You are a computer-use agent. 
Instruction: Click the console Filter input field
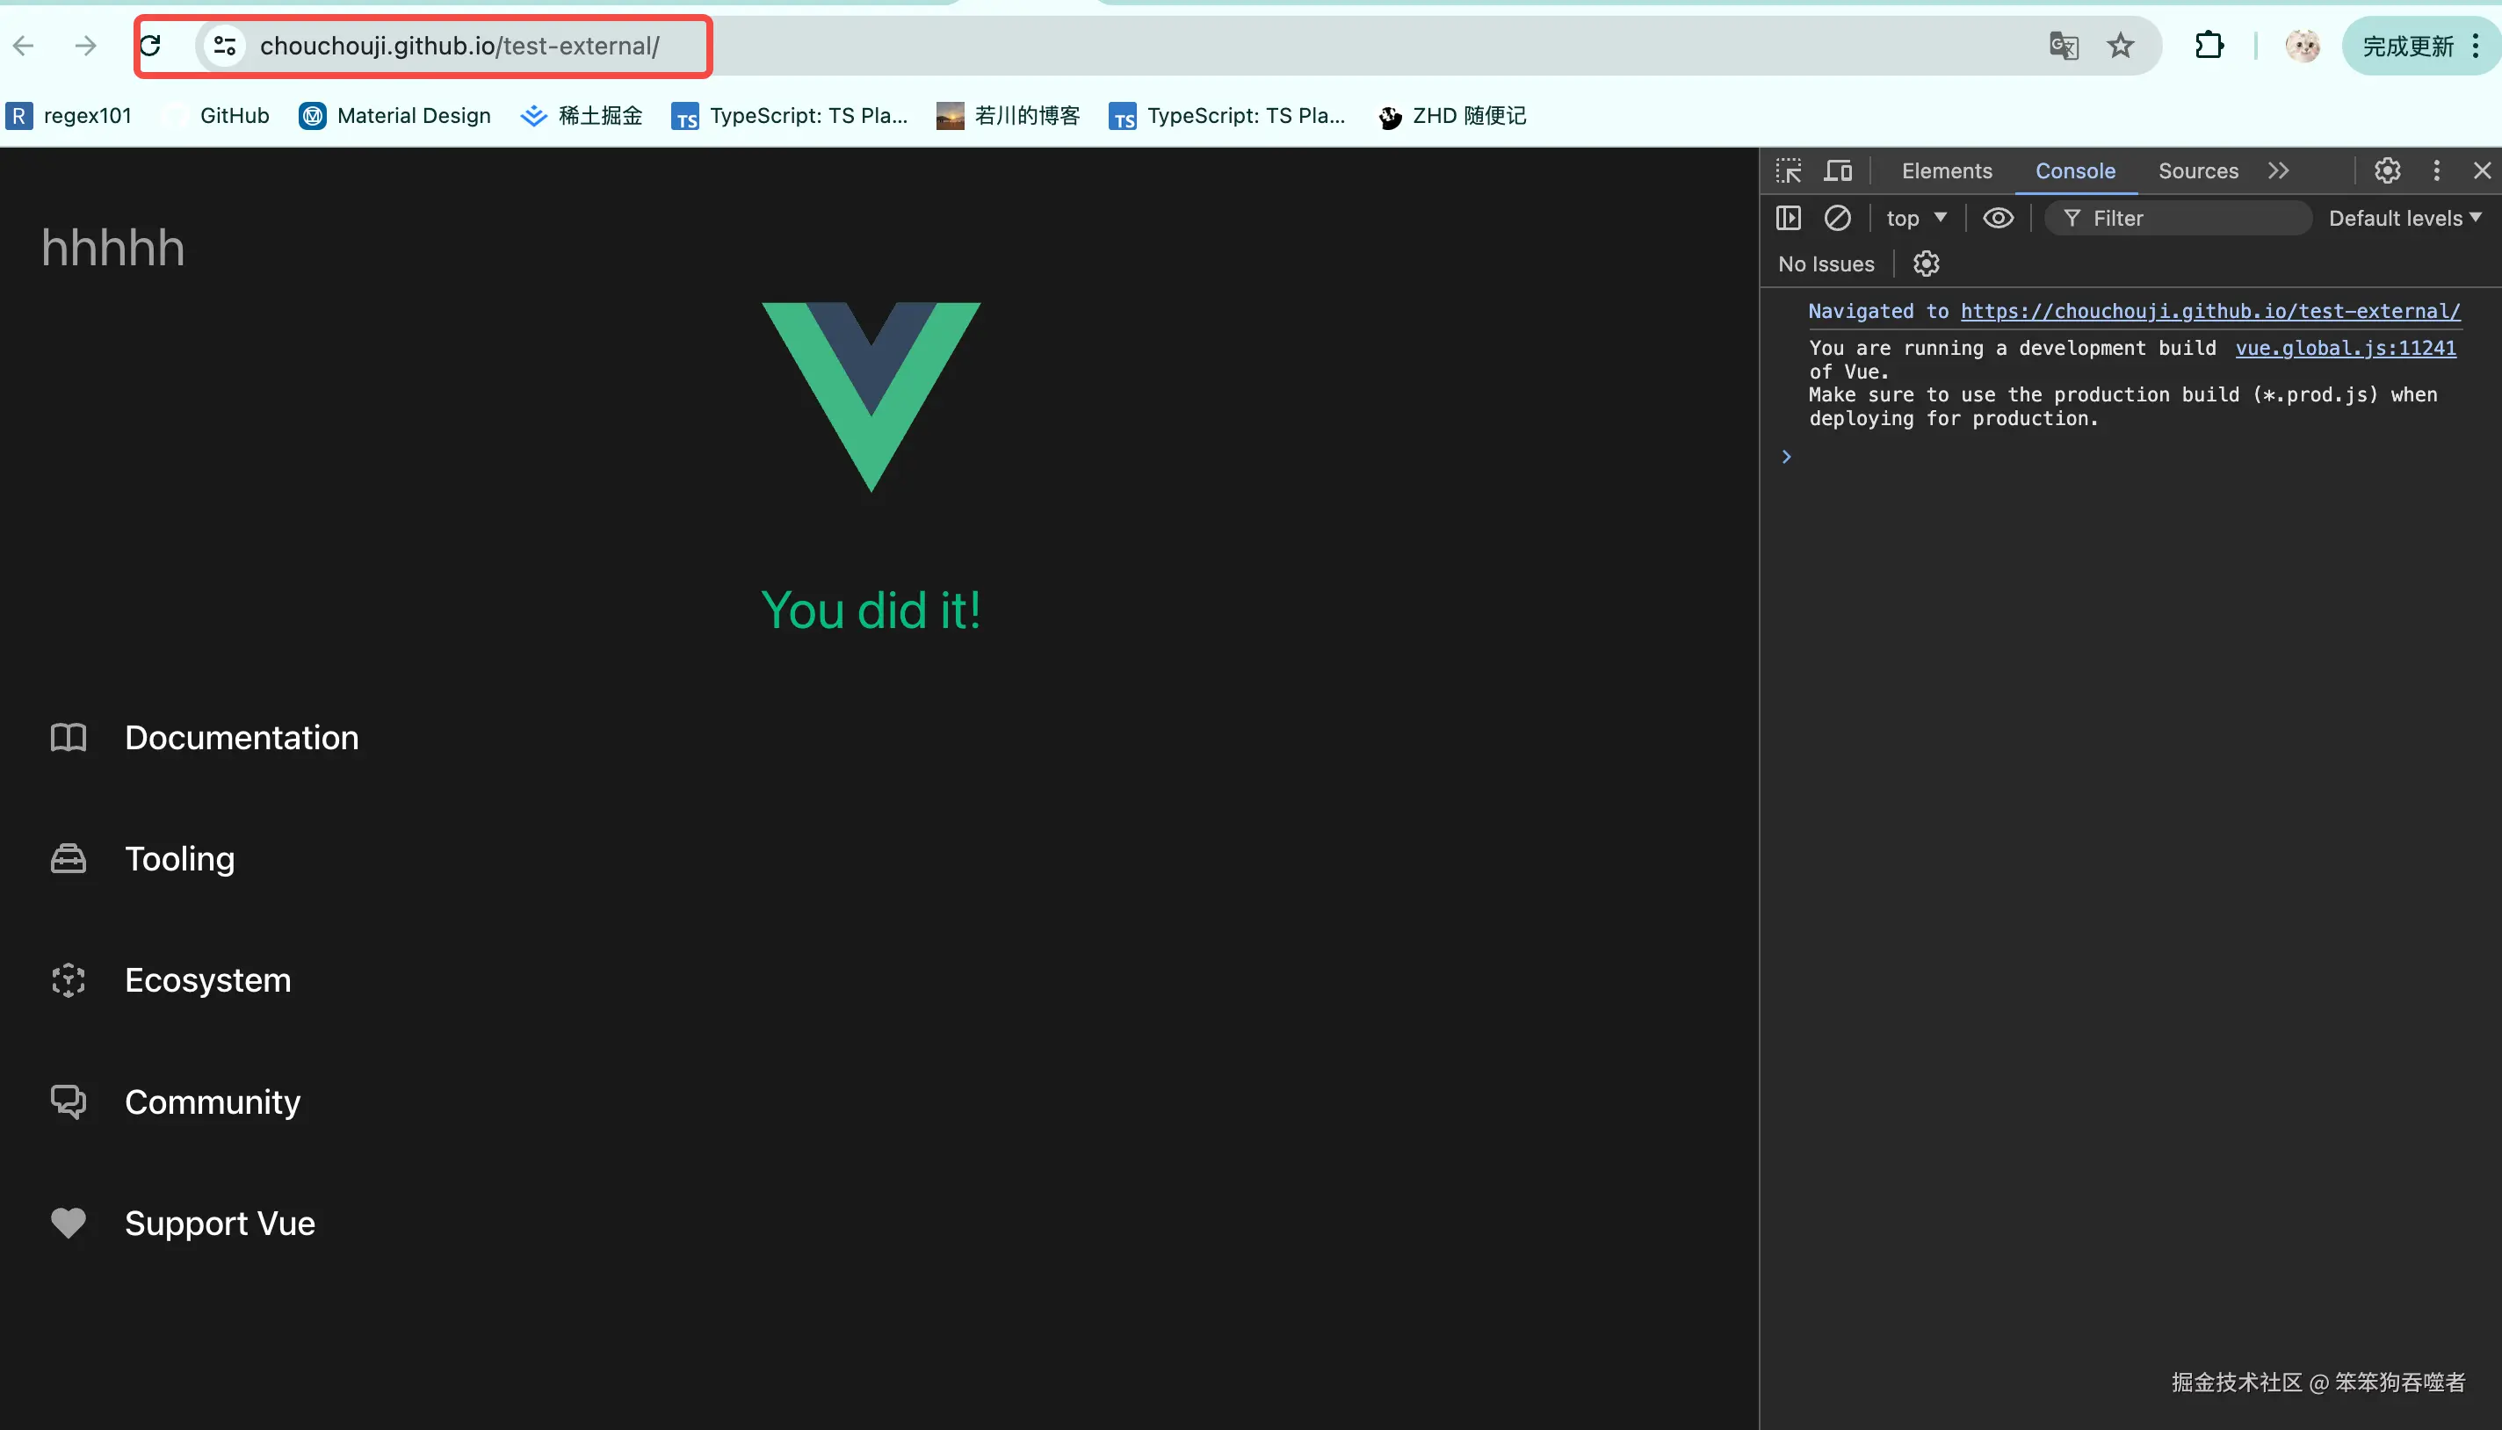coord(2179,218)
